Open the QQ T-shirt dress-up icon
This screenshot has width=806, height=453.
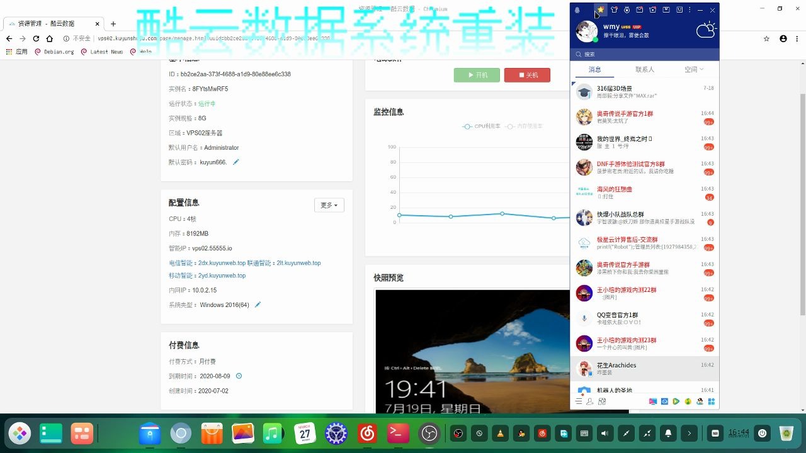[x=614, y=10]
